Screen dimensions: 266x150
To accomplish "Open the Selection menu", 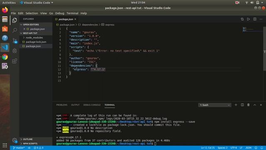I will coord(32,13).
